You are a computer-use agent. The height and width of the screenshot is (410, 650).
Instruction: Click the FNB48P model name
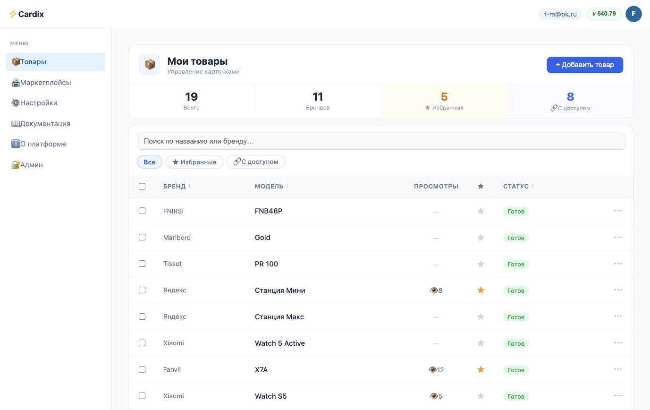[x=269, y=211]
